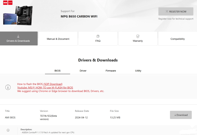Open the MPG B650 Carbon WiFi product image

click(18, 15)
